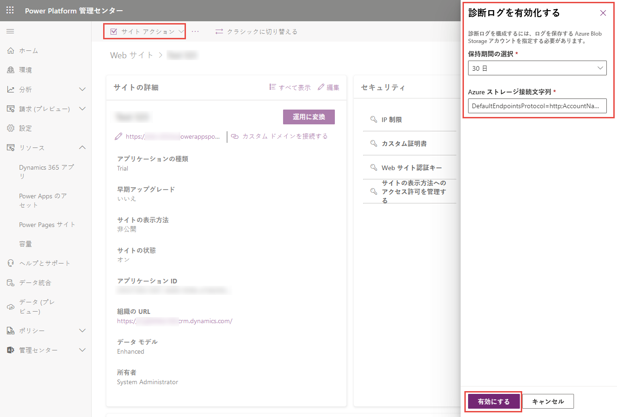Select Power Pages サイト in navigation
The image size is (617, 417).
coord(47,224)
